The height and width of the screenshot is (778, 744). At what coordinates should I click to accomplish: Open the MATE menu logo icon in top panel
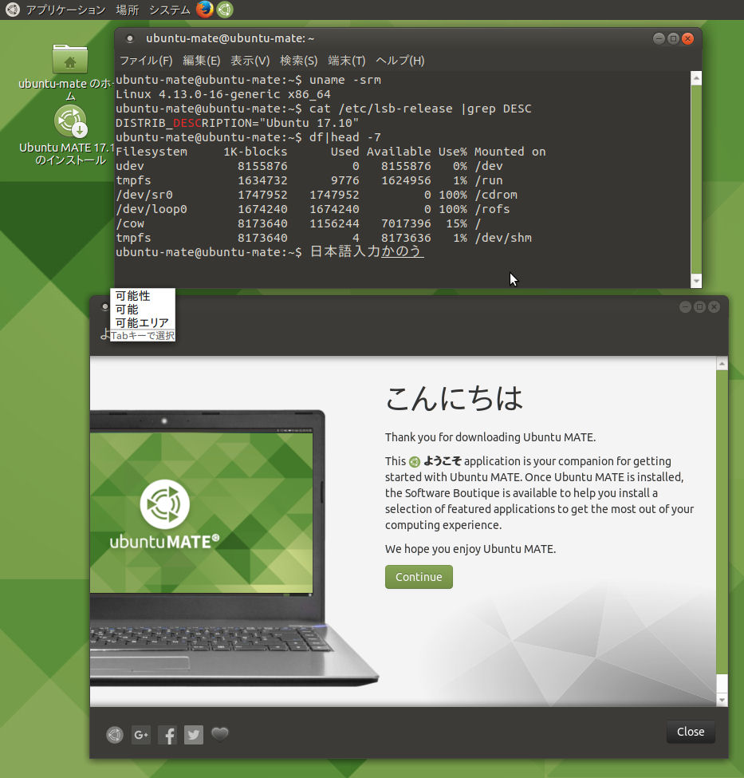13,10
